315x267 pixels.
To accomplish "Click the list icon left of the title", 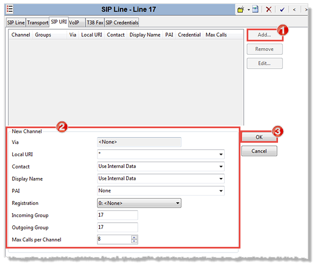I will coord(10,9).
